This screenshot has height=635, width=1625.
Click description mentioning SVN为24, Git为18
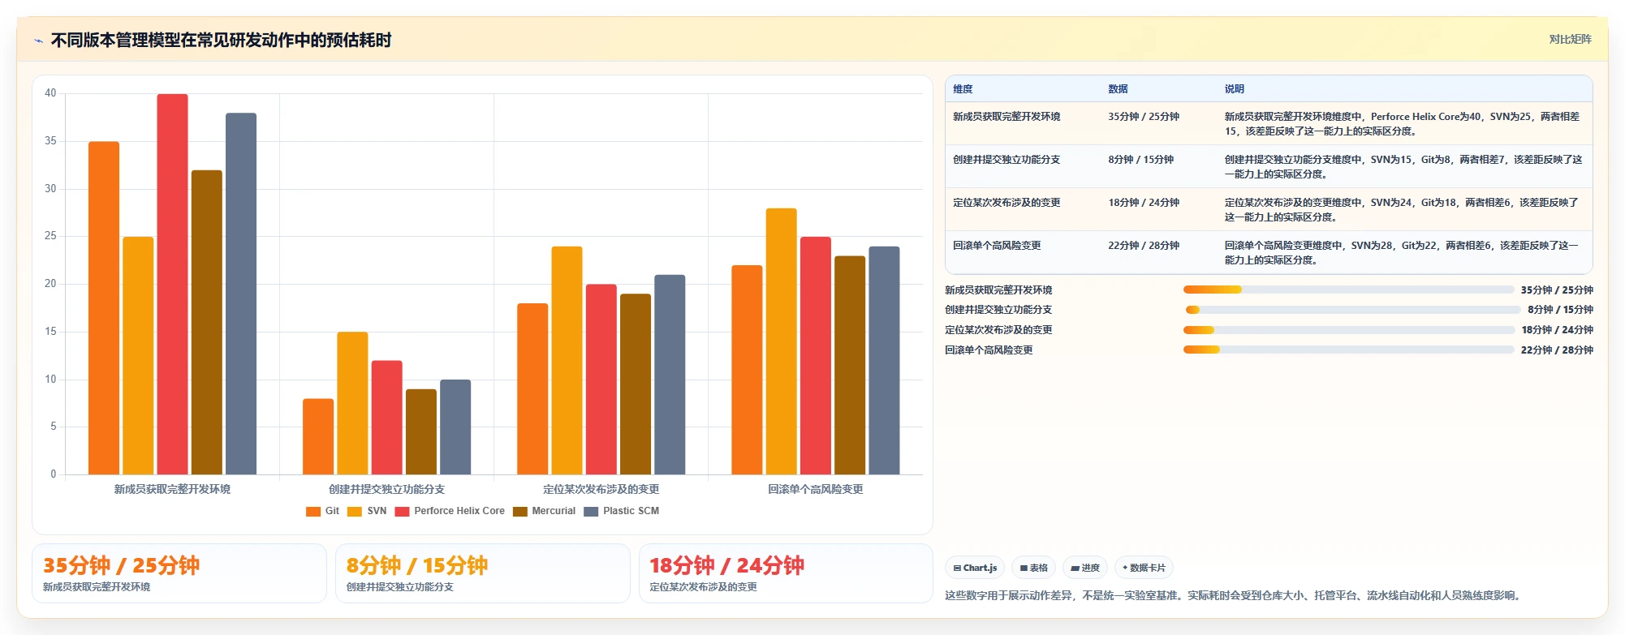(1403, 210)
